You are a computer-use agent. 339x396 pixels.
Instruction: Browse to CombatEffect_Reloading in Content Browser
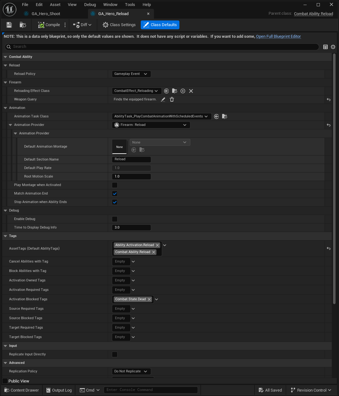tap(175, 91)
